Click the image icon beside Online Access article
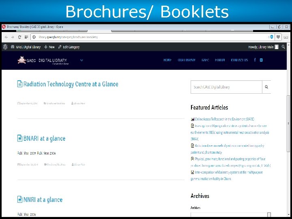 193,119
